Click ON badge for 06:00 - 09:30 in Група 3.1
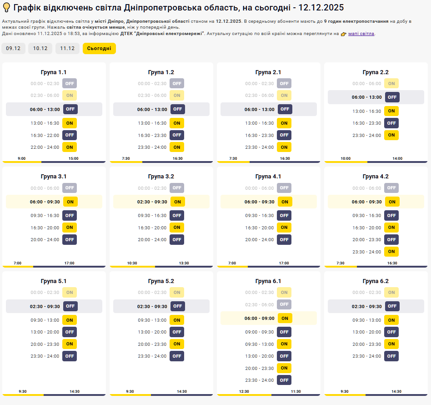This screenshot has width=431, height=405. tap(70, 202)
